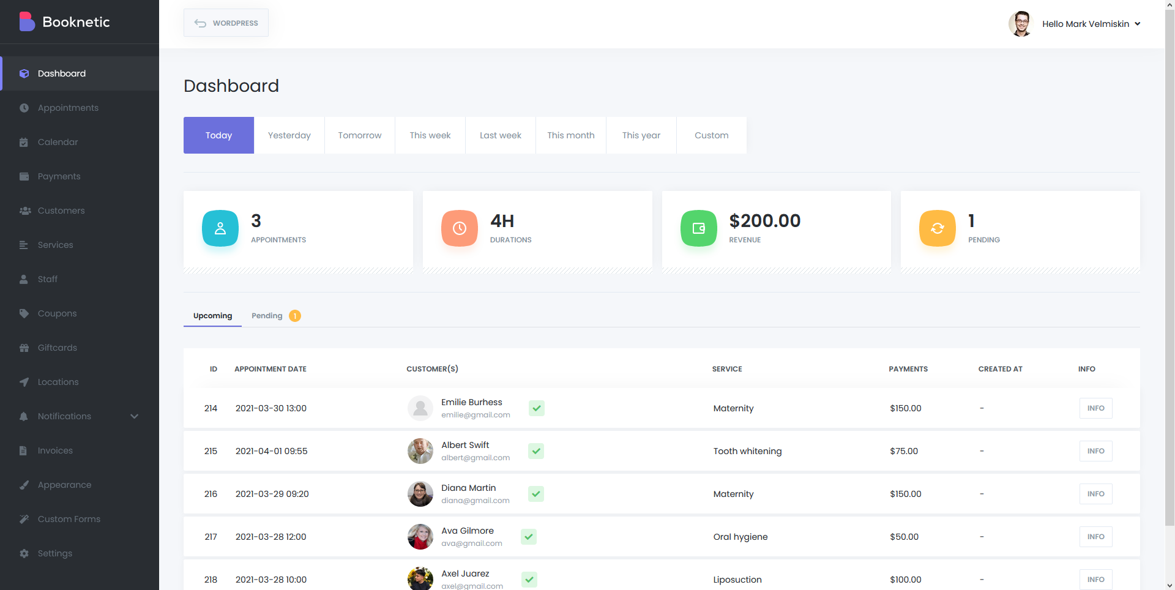Select the This week filter tab
This screenshot has height=590, width=1175.
tap(430, 135)
